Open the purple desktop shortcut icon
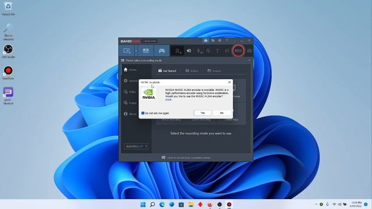This screenshot has width=372, height=209. click(8, 95)
